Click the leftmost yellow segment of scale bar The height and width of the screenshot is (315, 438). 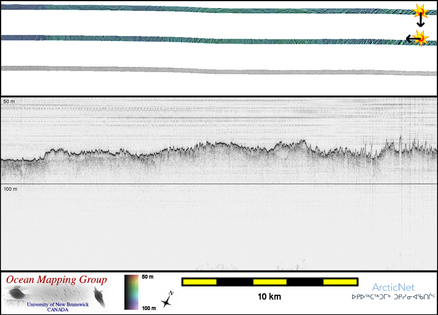[x=200, y=282]
